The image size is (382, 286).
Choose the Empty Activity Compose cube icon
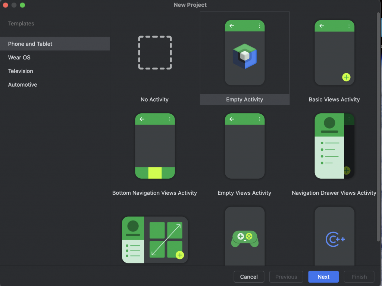coord(245,56)
